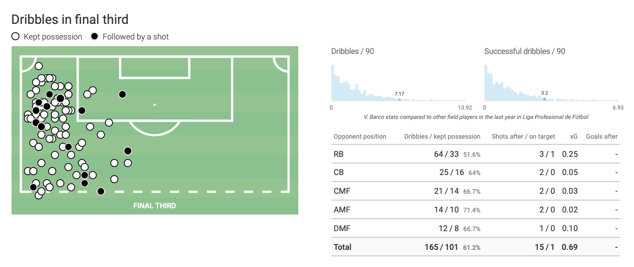Sort by Dribbles / kept possession header
634x267 pixels.
click(442, 137)
